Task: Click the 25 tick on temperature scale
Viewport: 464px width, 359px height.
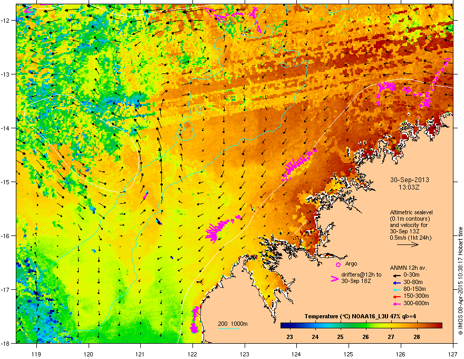Action: pyautogui.click(x=340, y=337)
